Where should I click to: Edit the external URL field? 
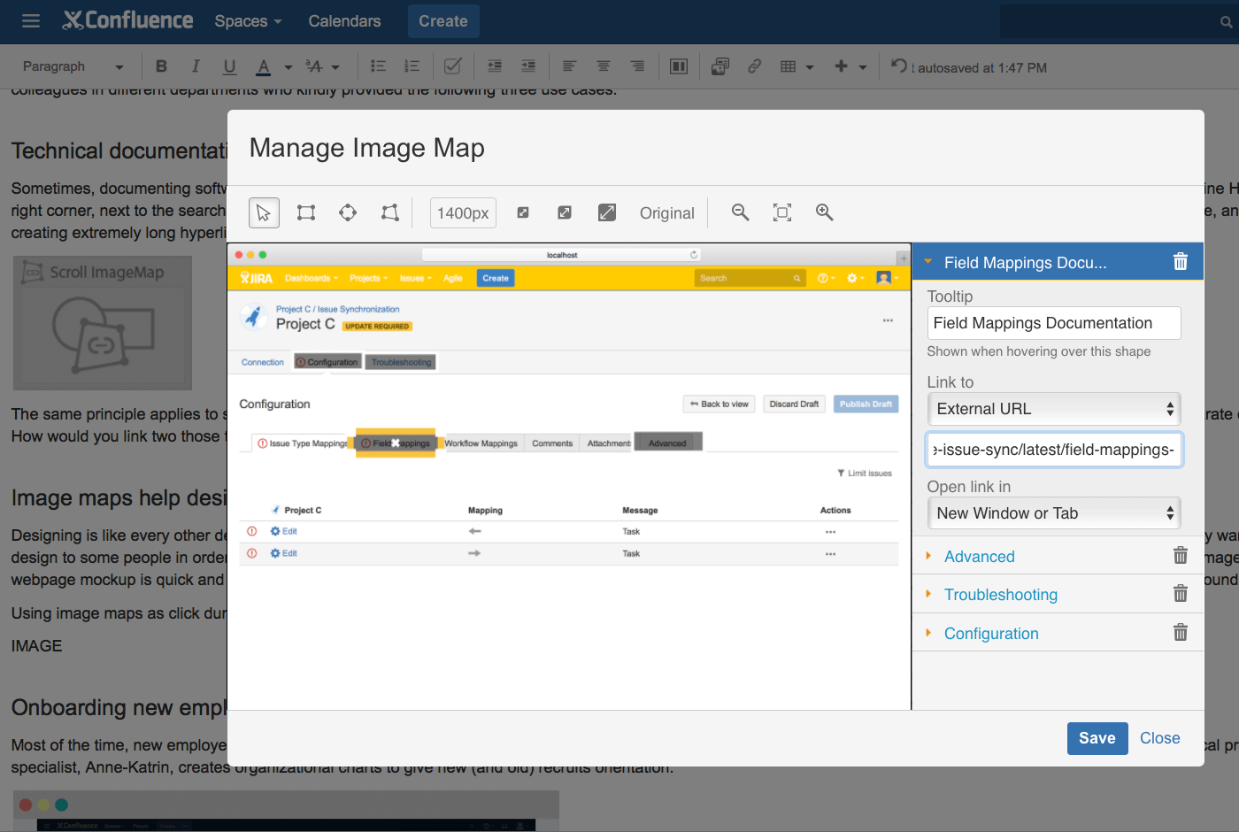point(1054,450)
